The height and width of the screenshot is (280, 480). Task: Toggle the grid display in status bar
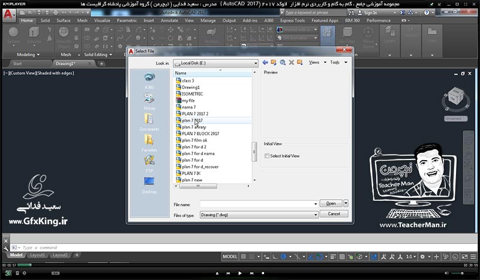[x=243, y=257]
